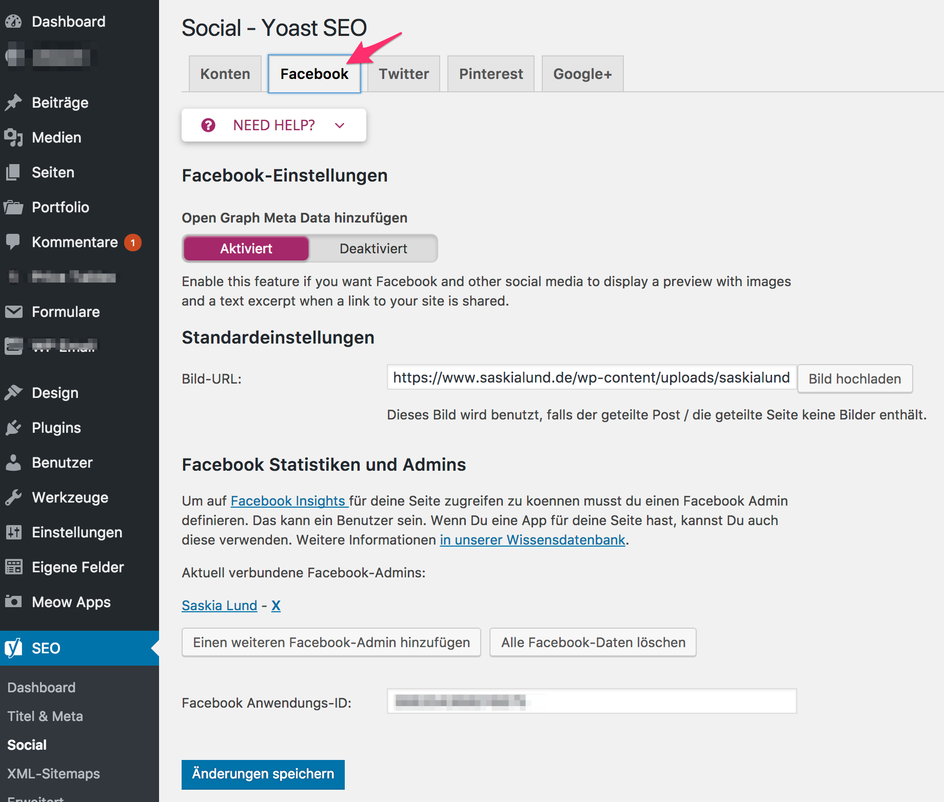Open the Medien media icon

(x=14, y=137)
